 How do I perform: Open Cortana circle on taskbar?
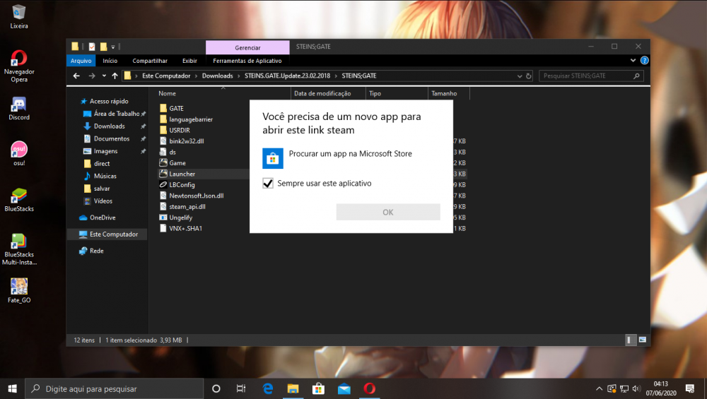click(216, 388)
